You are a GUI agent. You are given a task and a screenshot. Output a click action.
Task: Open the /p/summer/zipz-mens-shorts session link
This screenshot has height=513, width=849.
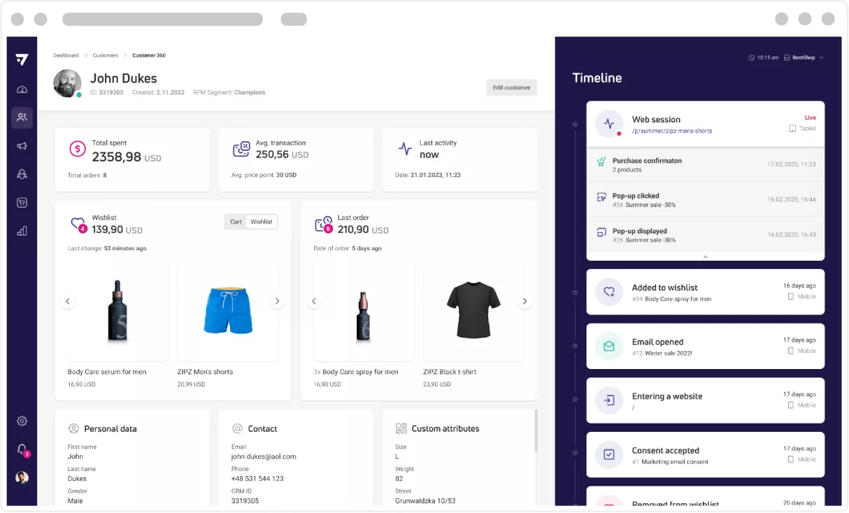(x=672, y=131)
